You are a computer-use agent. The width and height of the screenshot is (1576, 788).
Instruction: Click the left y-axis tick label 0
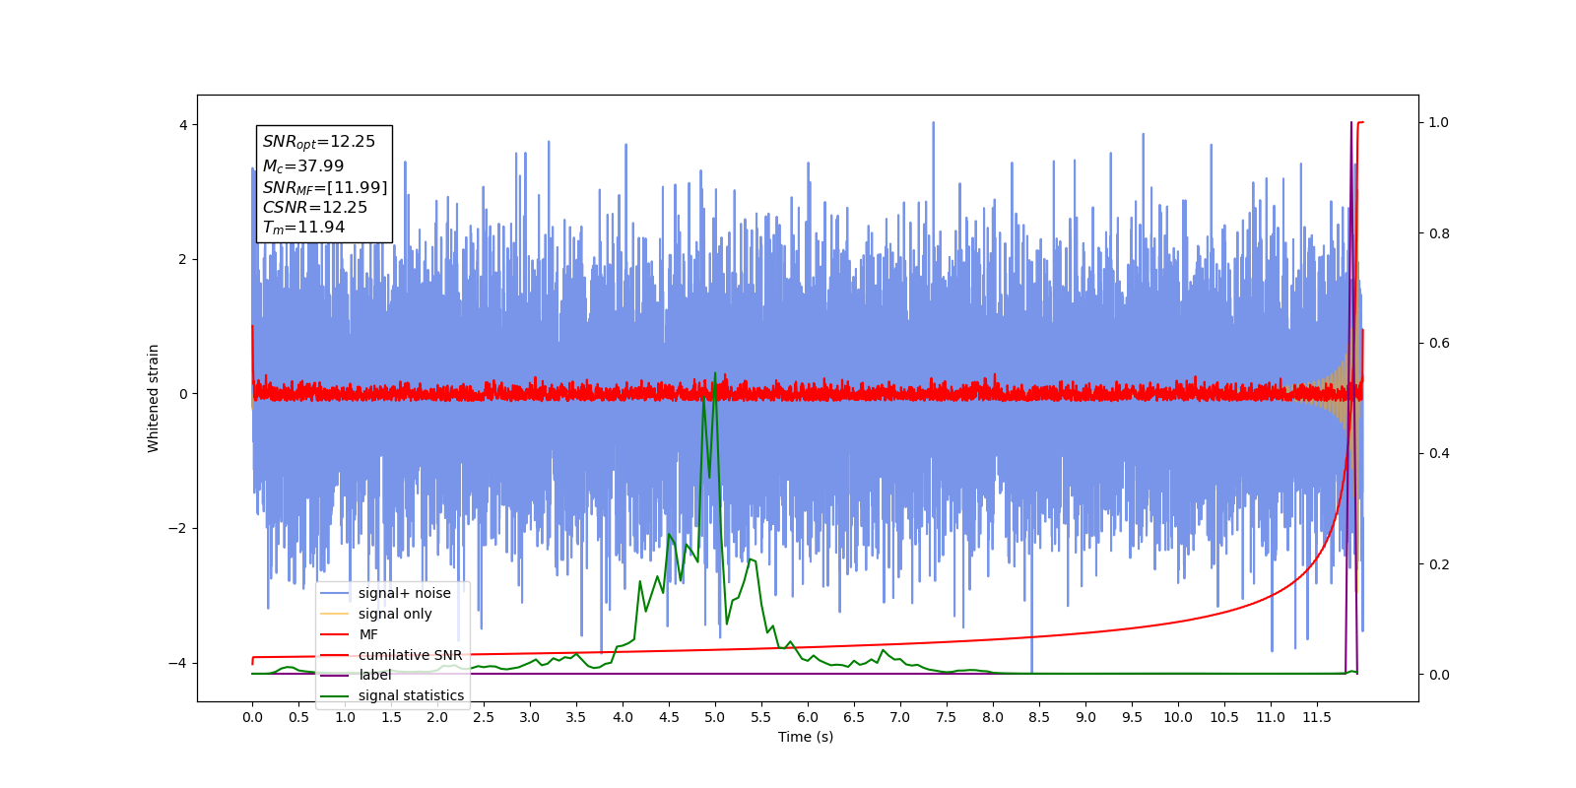183,394
